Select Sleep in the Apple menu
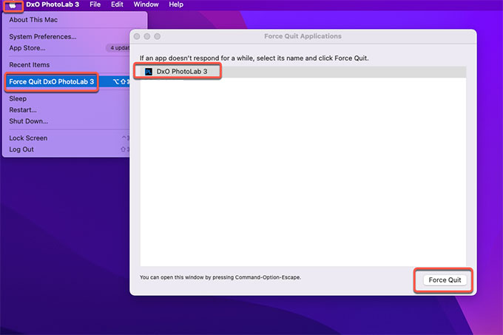 [18, 98]
